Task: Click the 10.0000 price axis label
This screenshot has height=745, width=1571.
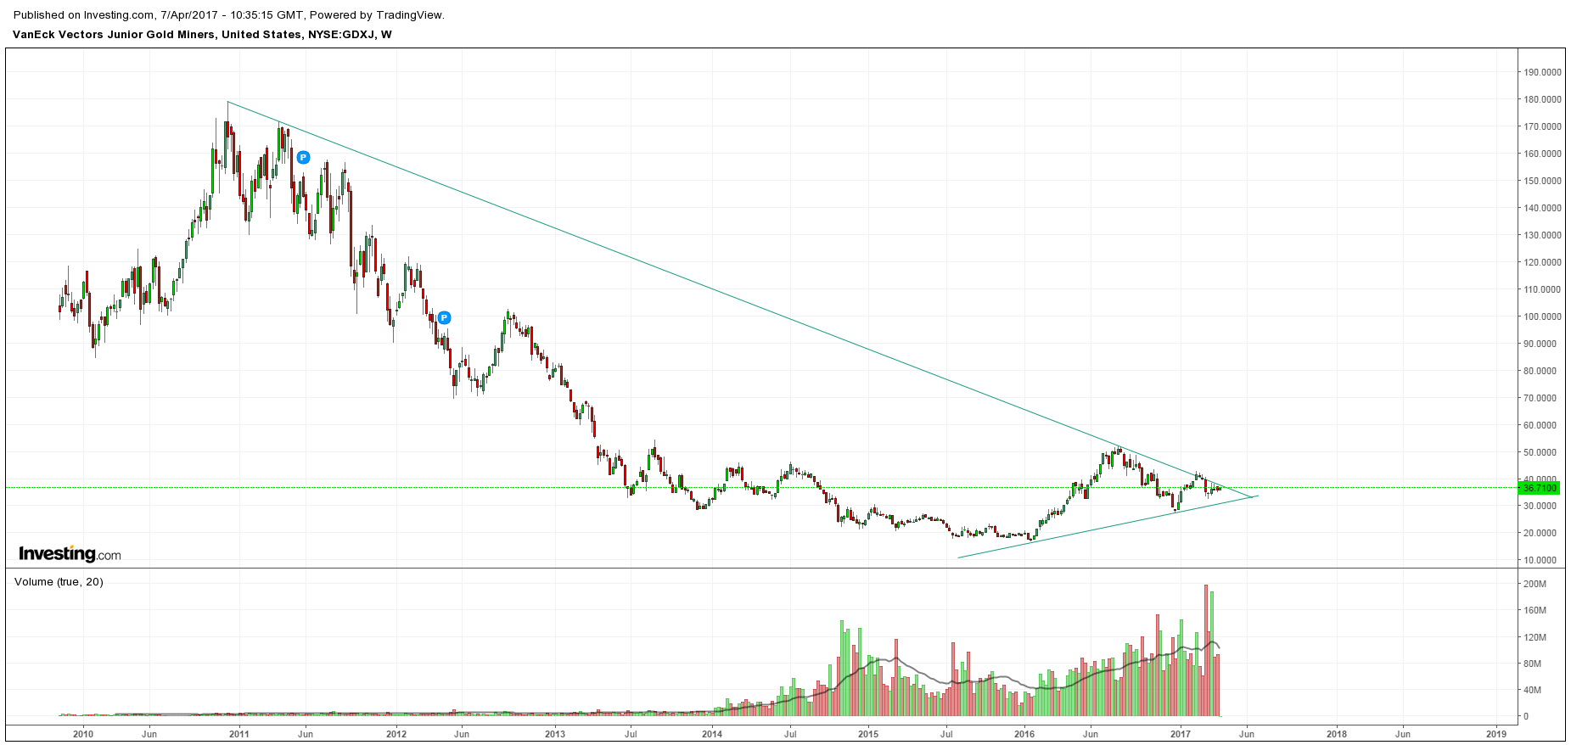Action: point(1540,560)
